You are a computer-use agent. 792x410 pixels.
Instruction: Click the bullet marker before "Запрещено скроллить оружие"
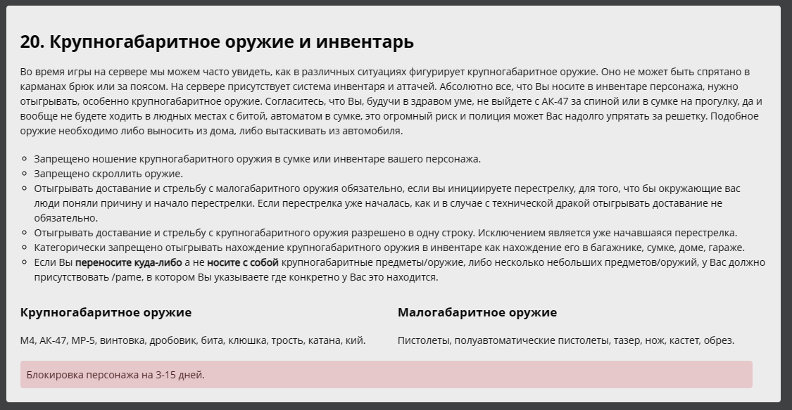point(25,174)
